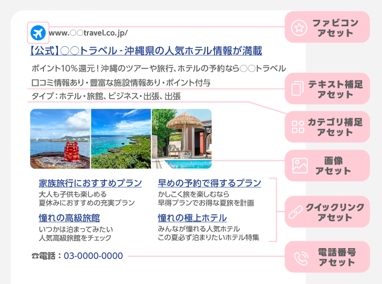Click the star icon in ファビコンアセット label

pyautogui.click(x=299, y=28)
